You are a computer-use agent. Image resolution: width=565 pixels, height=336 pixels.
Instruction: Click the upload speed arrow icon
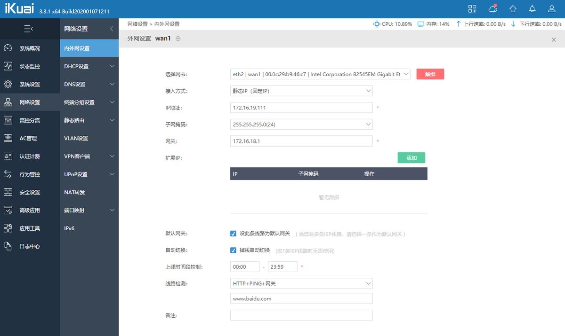(458, 24)
